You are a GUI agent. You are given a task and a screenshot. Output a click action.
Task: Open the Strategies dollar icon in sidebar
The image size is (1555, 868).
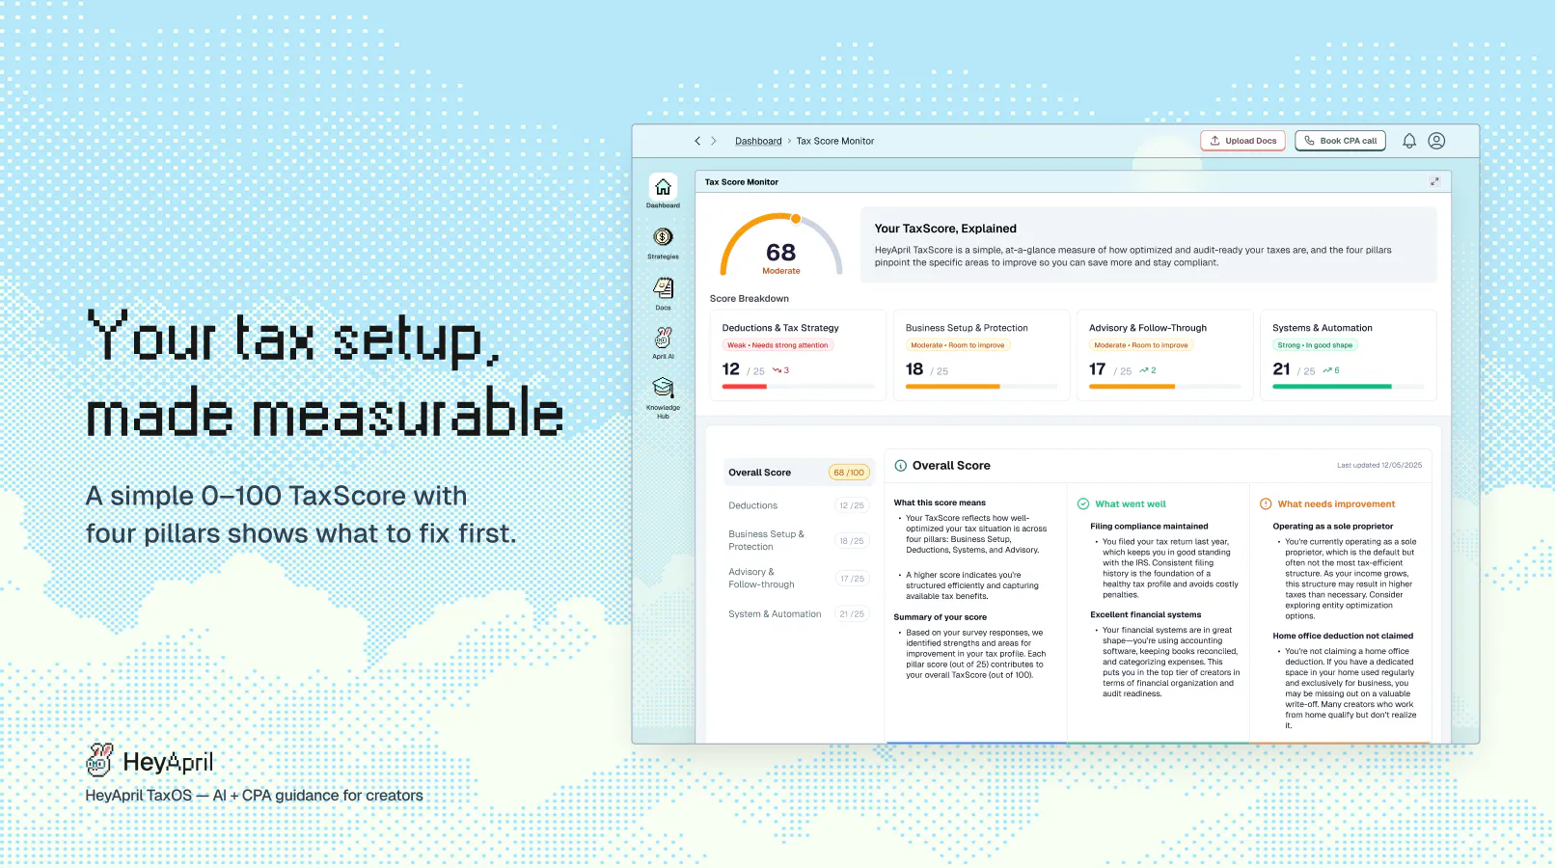click(663, 237)
